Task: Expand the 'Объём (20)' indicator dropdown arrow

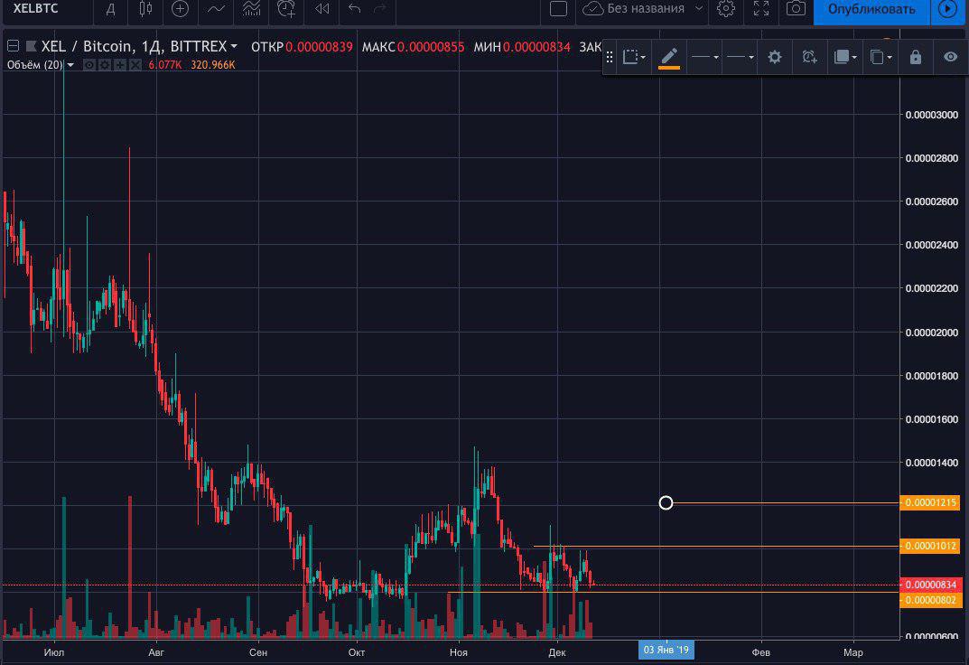Action: [70, 65]
